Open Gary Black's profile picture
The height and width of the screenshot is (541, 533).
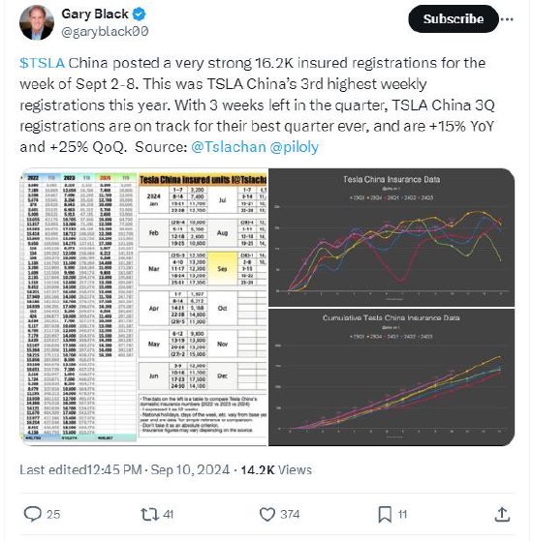[x=37, y=22]
